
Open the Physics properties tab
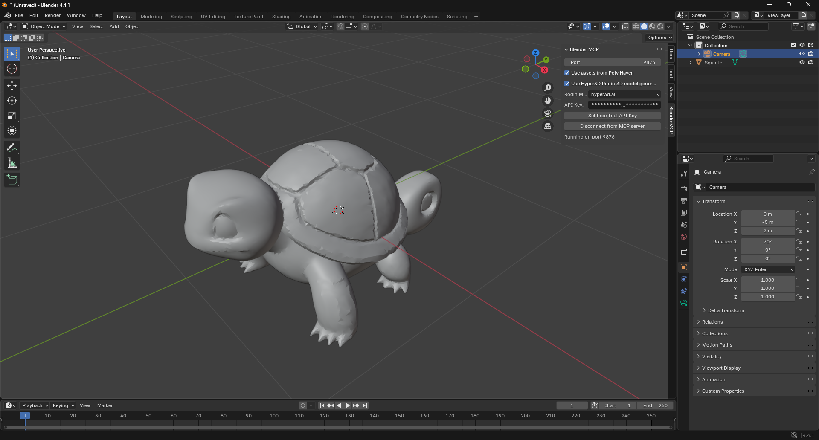coord(684,279)
